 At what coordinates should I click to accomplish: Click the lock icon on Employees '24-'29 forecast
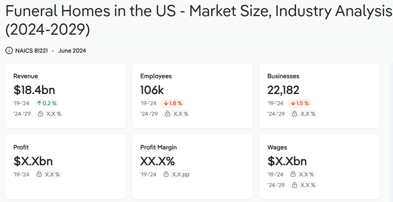click(x=168, y=114)
